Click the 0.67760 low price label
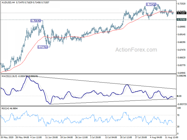Image resolution: width=187 pixels, height=140 pixels. (43, 47)
